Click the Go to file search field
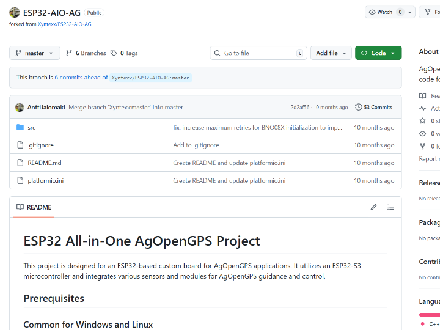Viewport: 440px width, 330px height. click(x=257, y=53)
